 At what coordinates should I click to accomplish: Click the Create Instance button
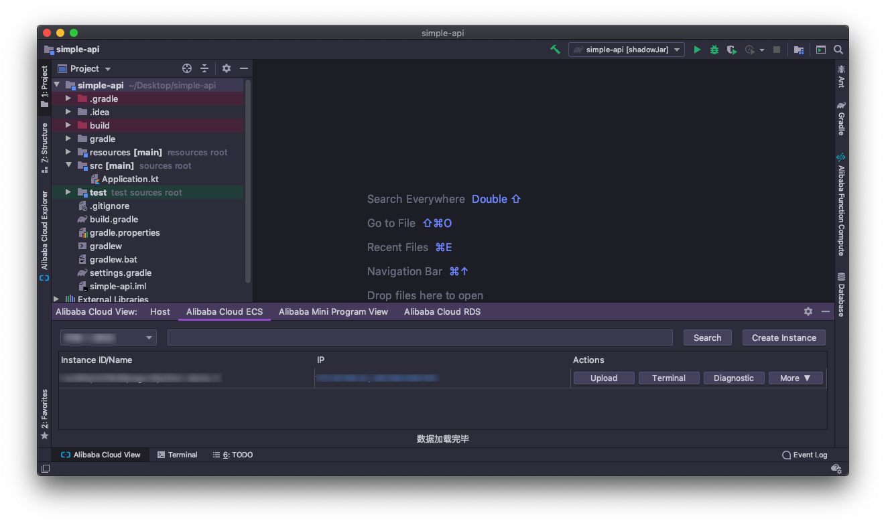(x=784, y=337)
